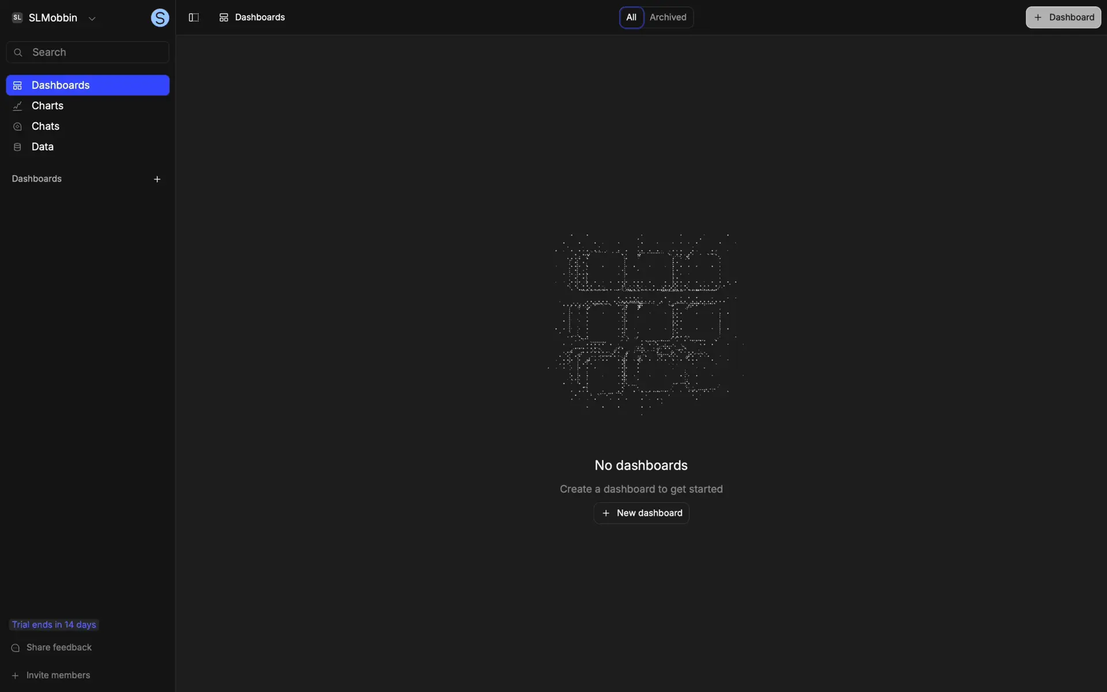
Task: Click the Chats bubble icon
Action: [x=17, y=126]
